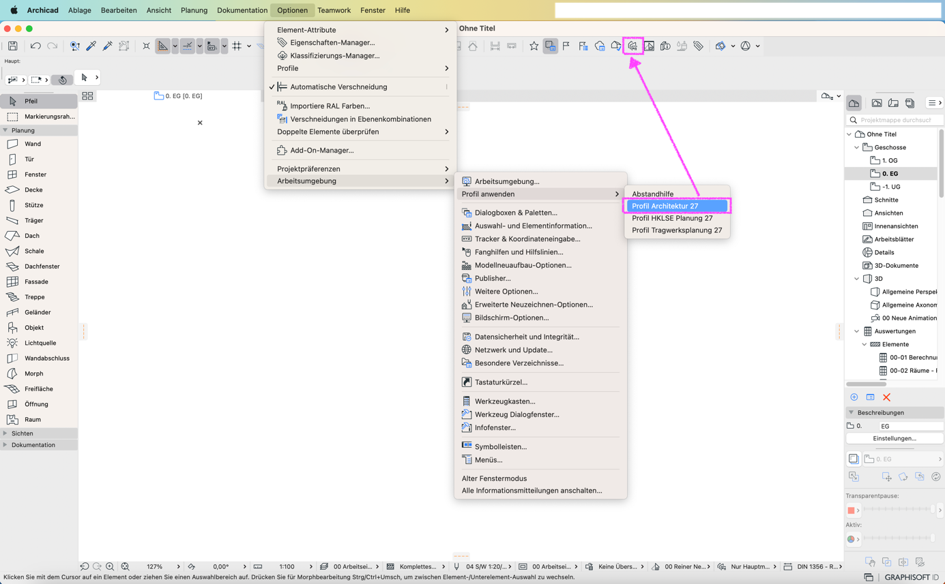
Task: Open Eigenschaften-Manager...
Action: [x=360, y=42]
